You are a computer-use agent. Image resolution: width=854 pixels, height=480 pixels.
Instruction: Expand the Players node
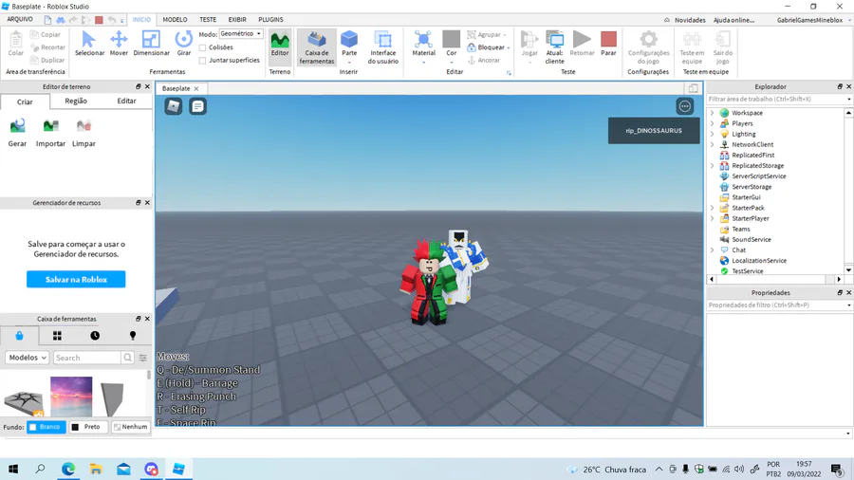click(x=712, y=123)
